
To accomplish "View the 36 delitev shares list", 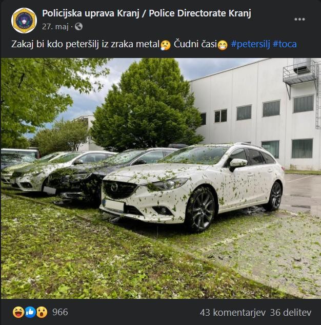I will pyautogui.click(x=291, y=312).
